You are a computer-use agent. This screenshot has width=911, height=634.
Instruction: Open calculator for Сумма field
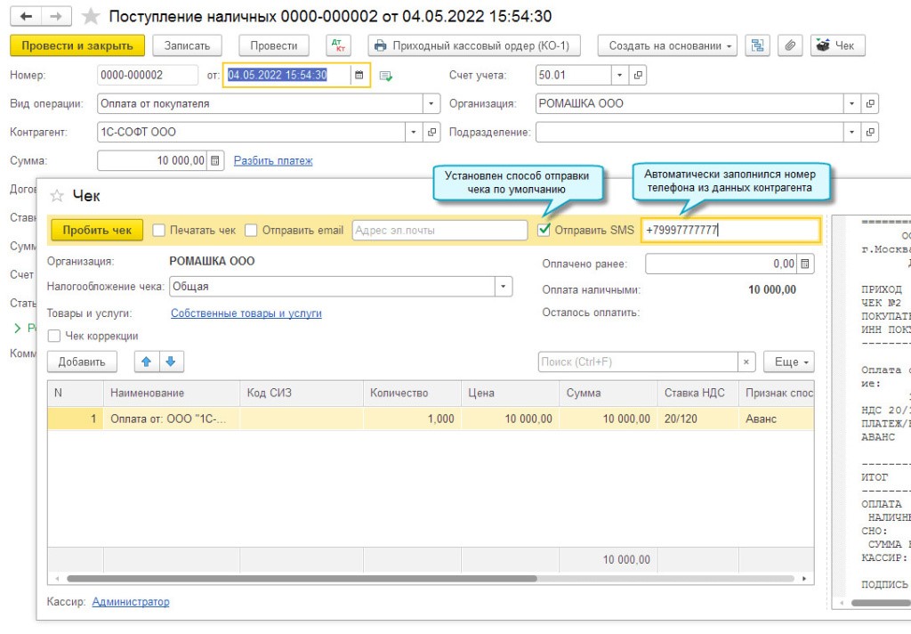[x=215, y=160]
